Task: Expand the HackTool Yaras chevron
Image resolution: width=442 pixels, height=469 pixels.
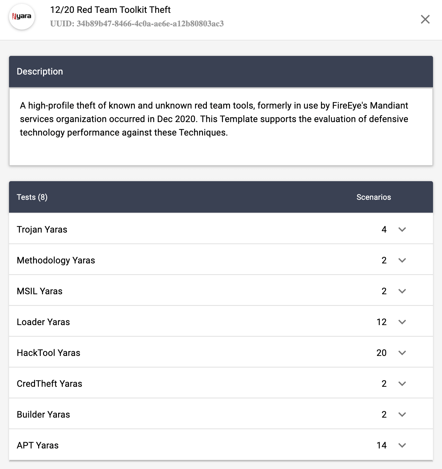Action: [x=402, y=353]
